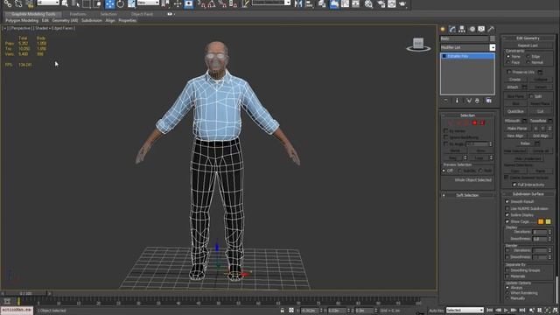
Task: Enable the Ignore Backfacing checkbox
Action: [x=445, y=137]
